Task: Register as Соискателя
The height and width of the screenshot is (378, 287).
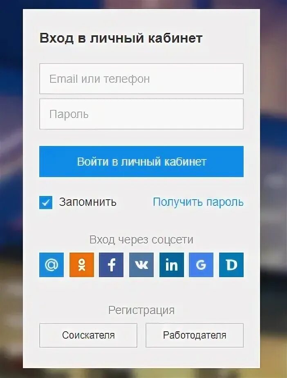Action: (x=88, y=335)
